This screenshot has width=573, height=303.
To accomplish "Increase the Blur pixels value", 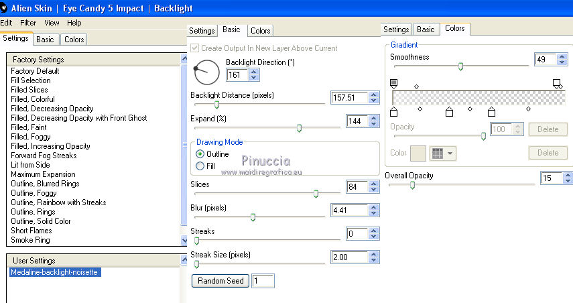I will pos(373,207).
